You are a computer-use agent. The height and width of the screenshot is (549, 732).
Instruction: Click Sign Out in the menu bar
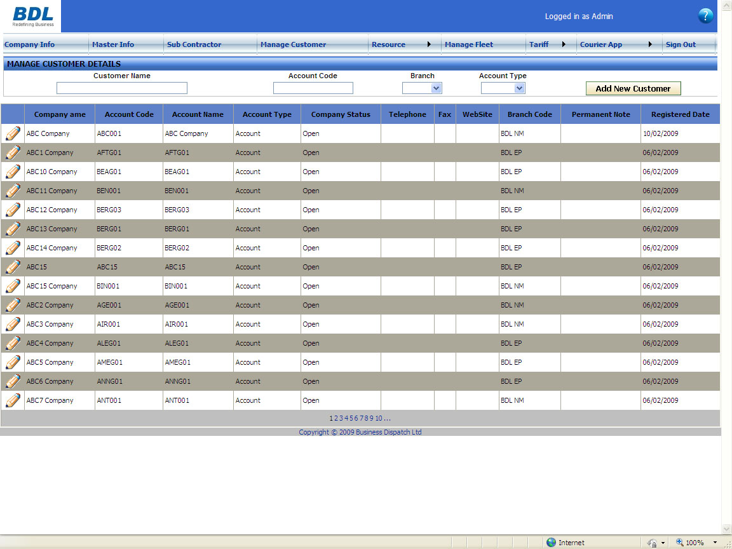[x=681, y=44]
